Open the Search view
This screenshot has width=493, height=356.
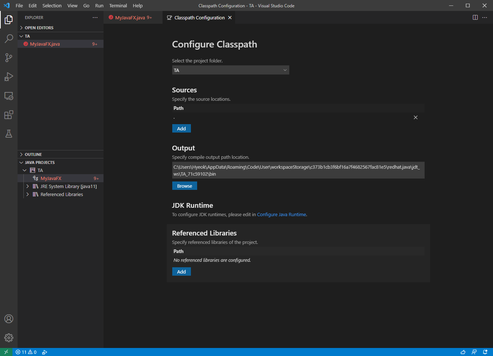click(9, 38)
